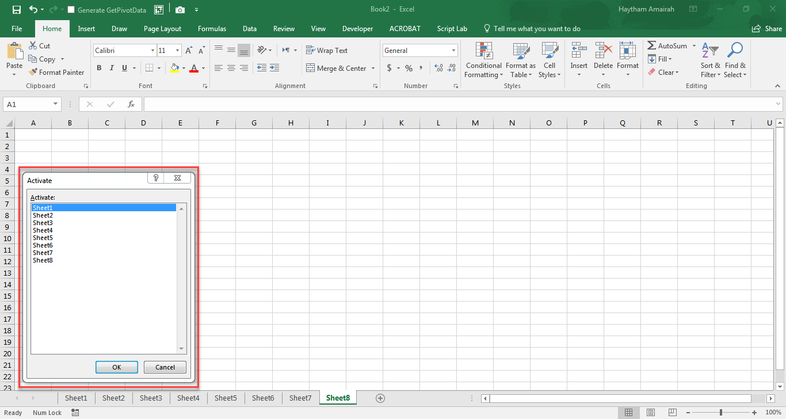Switch to the Sheet3 worksheet tab
Screen dimensions: 786x419
coord(151,398)
